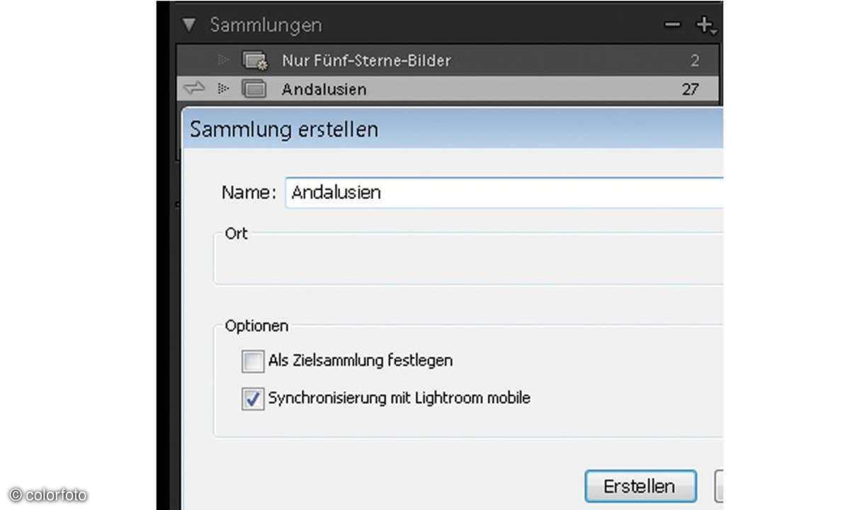The image size is (850, 510).
Task: Click the smart collection icon for Nur Fünf-Sterne-Bilder
Action: [254, 60]
